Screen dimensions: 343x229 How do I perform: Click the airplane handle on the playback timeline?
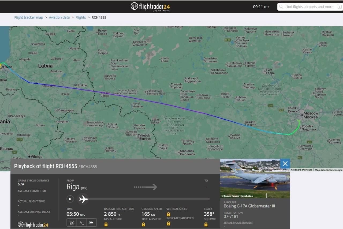[83, 199]
